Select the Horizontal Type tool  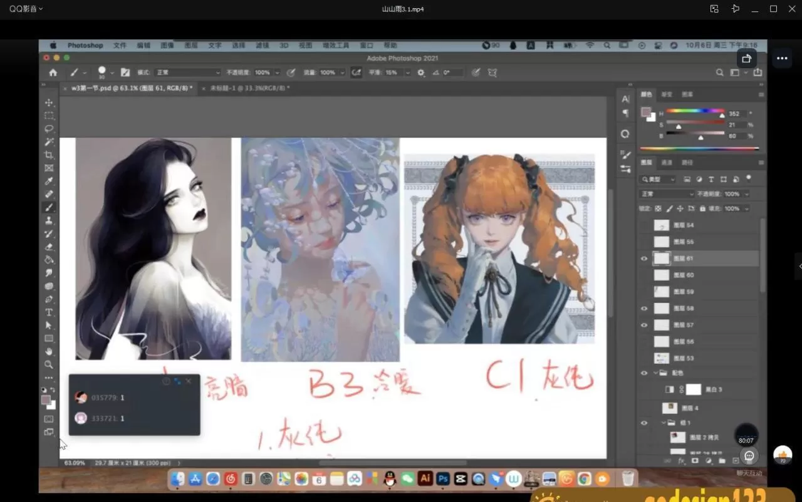click(x=49, y=312)
